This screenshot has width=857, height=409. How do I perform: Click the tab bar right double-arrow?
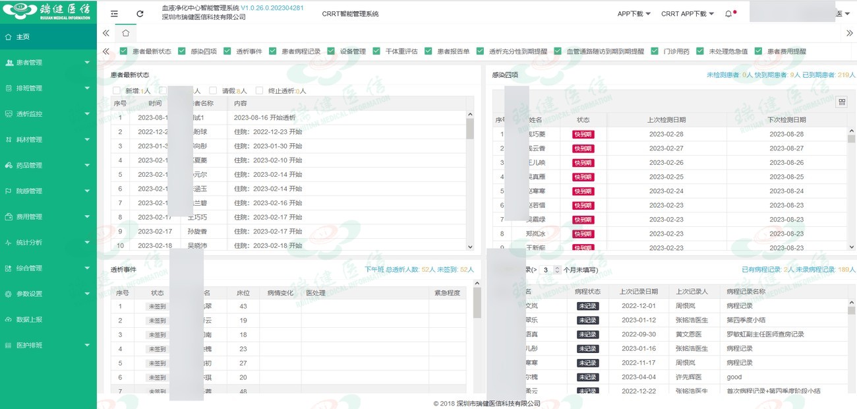click(850, 33)
